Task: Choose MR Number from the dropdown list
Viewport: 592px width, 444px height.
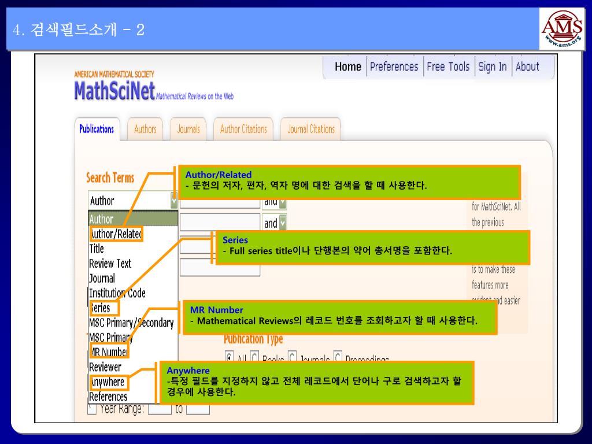Action: coord(109,352)
